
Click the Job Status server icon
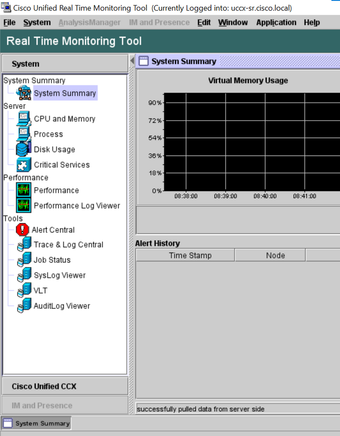tap(24, 260)
